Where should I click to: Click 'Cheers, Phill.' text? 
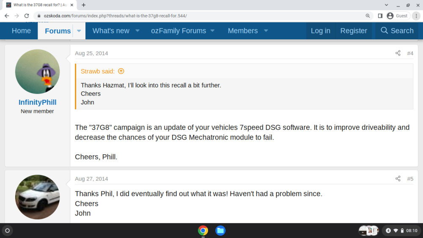[96, 157]
